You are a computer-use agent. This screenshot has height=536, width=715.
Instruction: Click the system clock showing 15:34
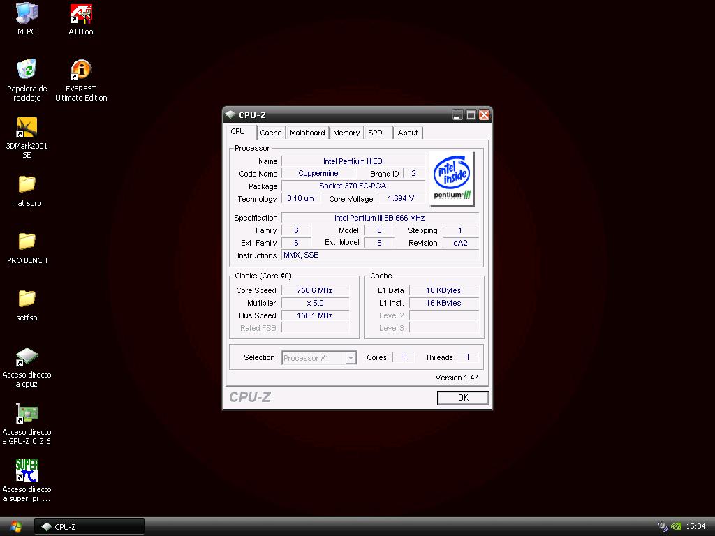point(695,527)
